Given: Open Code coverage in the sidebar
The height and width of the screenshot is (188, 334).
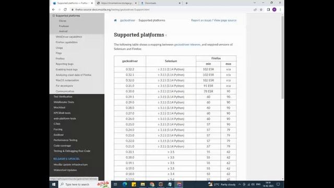Looking at the screenshot, I should click(62, 146).
